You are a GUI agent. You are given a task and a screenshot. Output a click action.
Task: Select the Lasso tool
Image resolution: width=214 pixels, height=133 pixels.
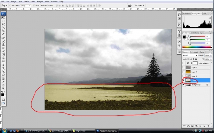pos(3,24)
